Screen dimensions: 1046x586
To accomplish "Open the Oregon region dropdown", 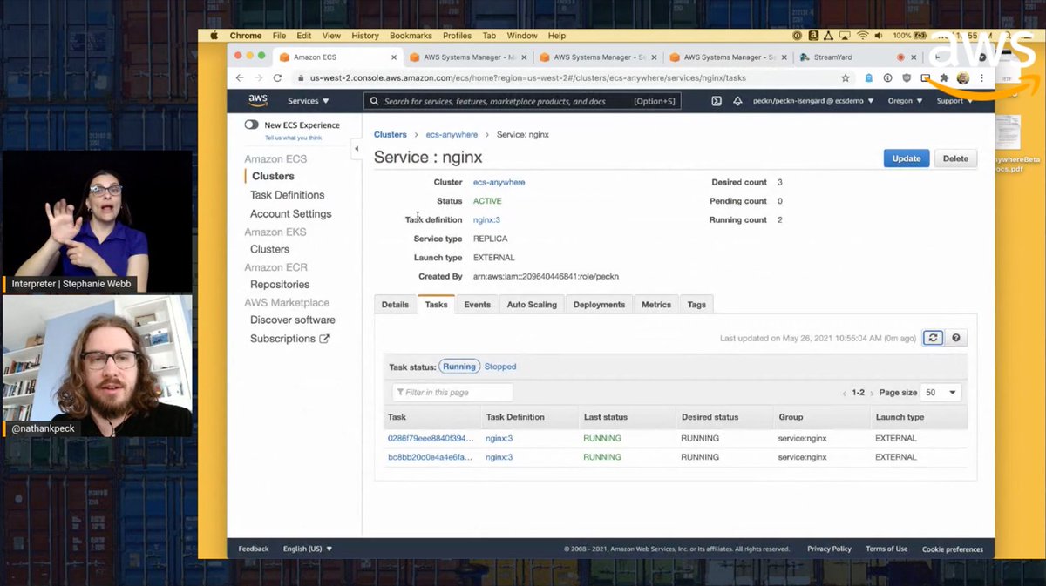I will point(905,101).
